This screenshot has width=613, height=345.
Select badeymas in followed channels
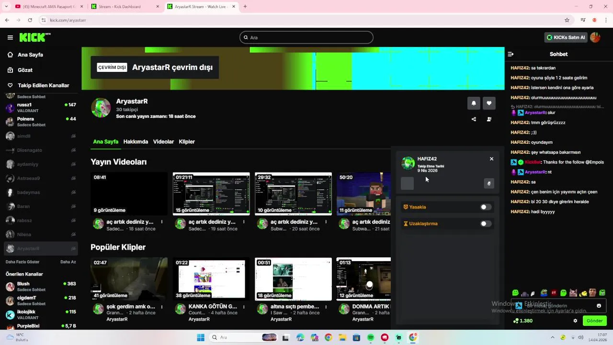pyautogui.click(x=41, y=192)
